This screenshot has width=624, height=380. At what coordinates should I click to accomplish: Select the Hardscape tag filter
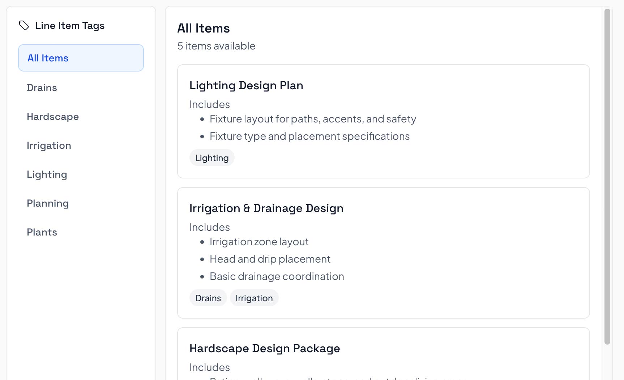[53, 116]
